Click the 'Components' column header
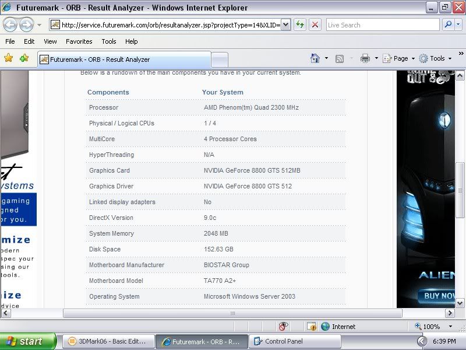 pos(108,92)
